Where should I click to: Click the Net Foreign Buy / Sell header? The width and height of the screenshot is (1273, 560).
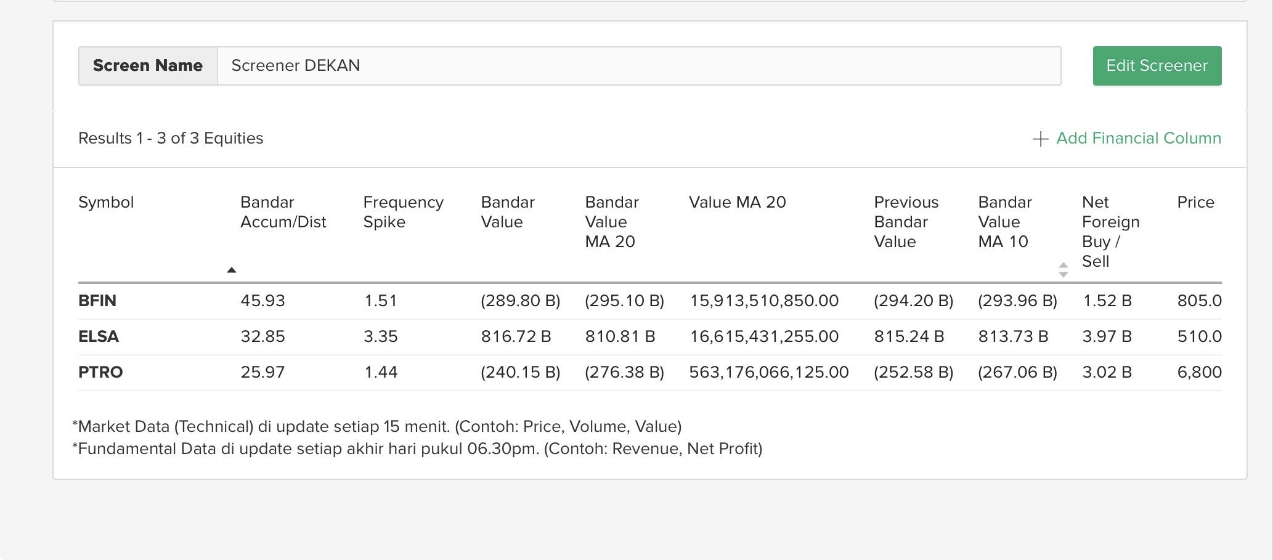(x=1110, y=232)
